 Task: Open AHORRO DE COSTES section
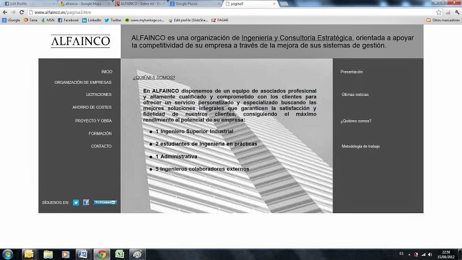(x=92, y=107)
